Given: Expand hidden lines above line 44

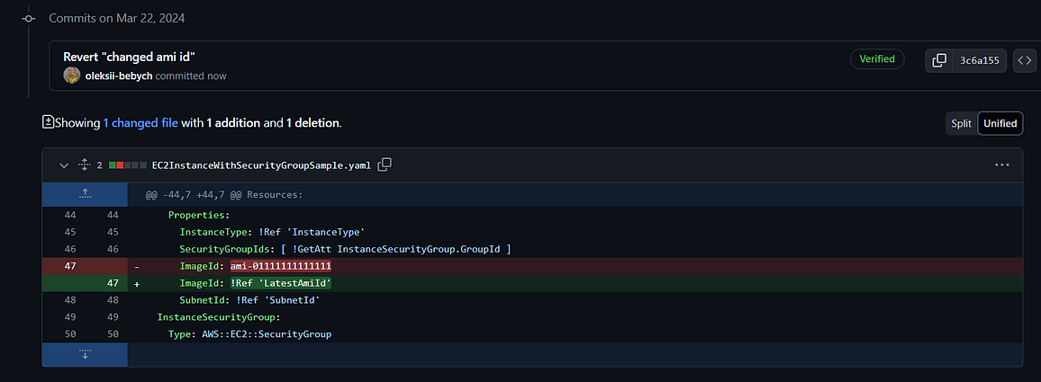Looking at the screenshot, I should pyautogui.click(x=85, y=195).
